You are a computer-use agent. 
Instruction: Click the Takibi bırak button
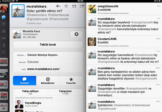(x=48, y=45)
